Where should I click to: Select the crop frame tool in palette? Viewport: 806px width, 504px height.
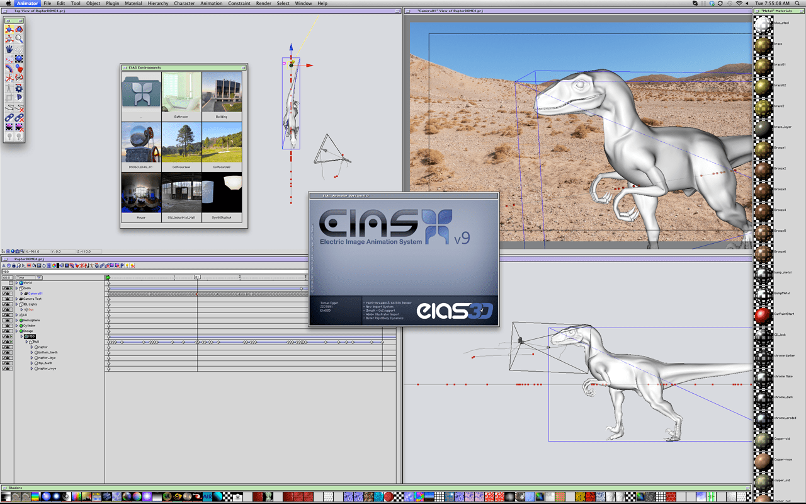click(9, 98)
